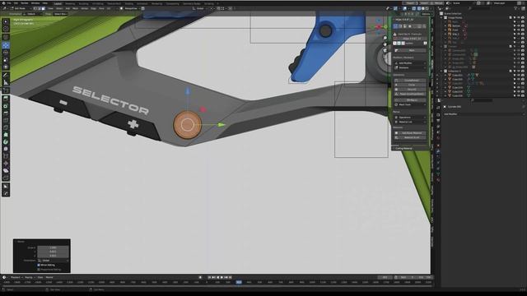Click the viewport zoom magnifier gizmo
The height and width of the screenshot is (296, 527).
coord(385,38)
